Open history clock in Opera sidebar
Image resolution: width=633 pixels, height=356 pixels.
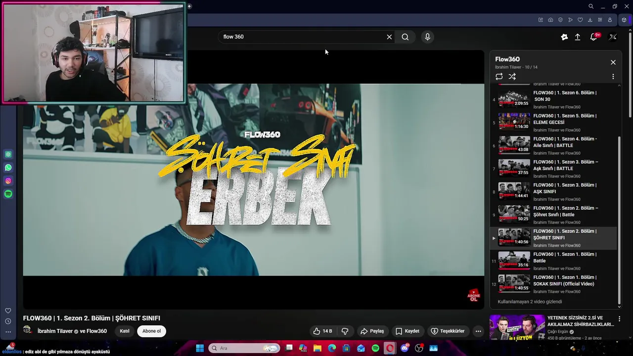[x=8, y=321]
